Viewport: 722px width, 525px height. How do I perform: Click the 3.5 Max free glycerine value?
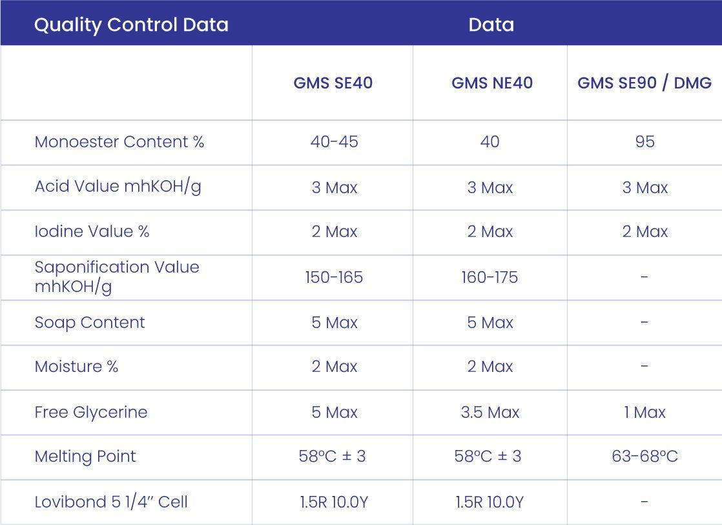point(490,412)
